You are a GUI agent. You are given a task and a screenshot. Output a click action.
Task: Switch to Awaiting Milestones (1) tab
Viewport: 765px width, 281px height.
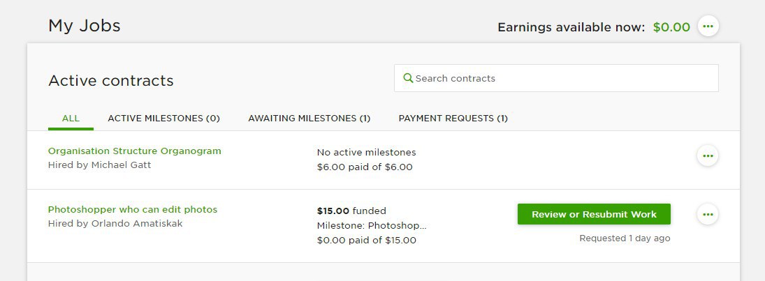(309, 119)
